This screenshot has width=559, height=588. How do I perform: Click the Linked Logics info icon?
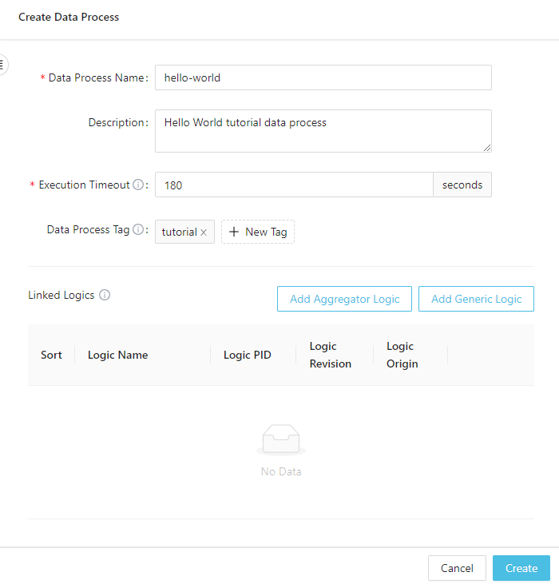coord(105,296)
